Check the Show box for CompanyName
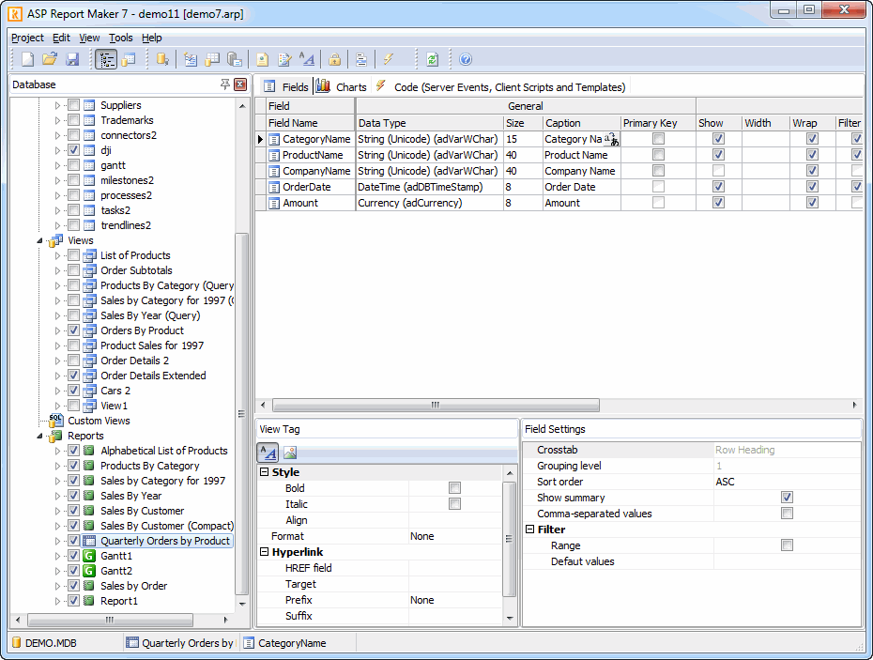 tap(718, 171)
